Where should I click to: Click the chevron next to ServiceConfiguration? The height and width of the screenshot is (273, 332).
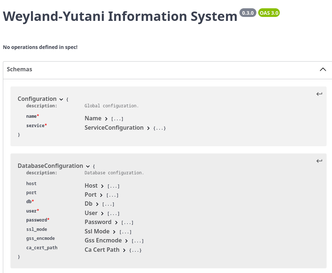(148, 128)
